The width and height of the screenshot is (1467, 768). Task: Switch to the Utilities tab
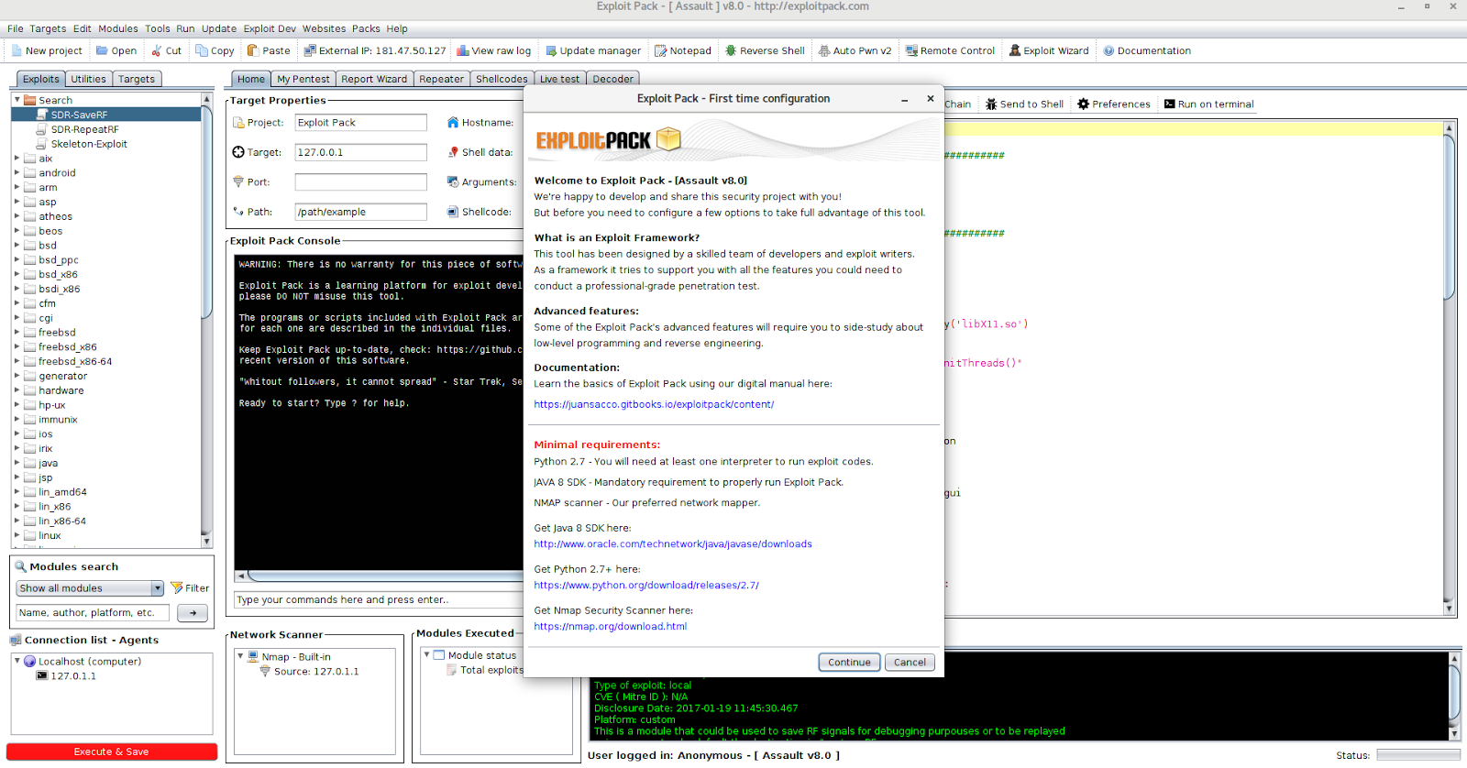coord(88,79)
